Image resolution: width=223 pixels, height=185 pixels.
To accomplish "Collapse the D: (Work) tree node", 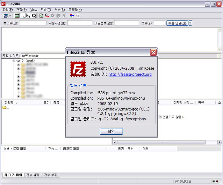I will 14,60.
